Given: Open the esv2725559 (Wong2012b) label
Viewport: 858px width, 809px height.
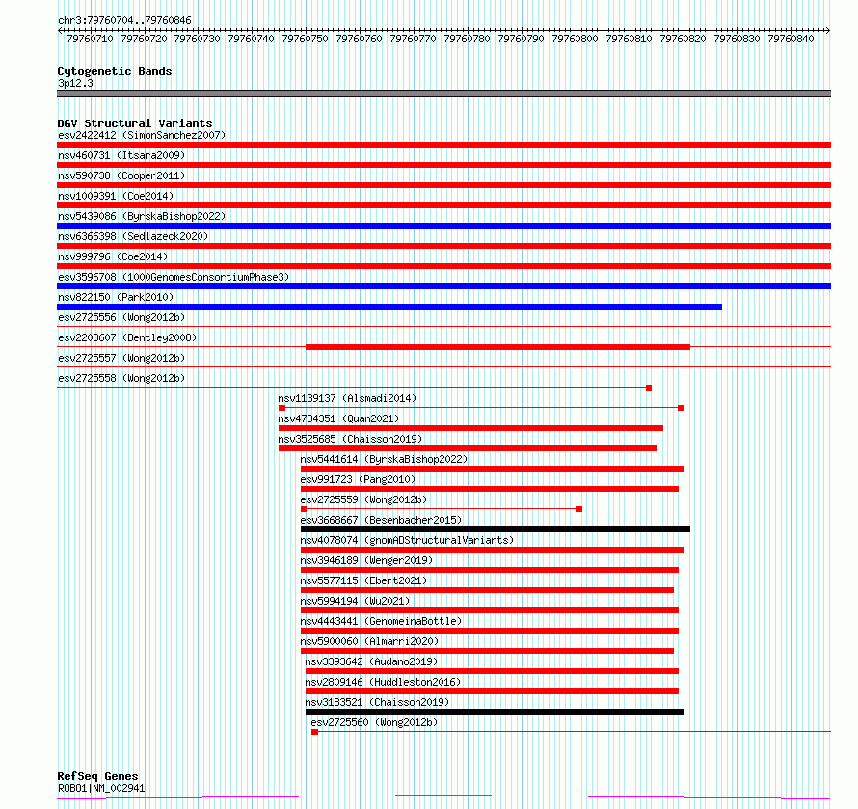Looking at the screenshot, I should pyautogui.click(x=363, y=499).
